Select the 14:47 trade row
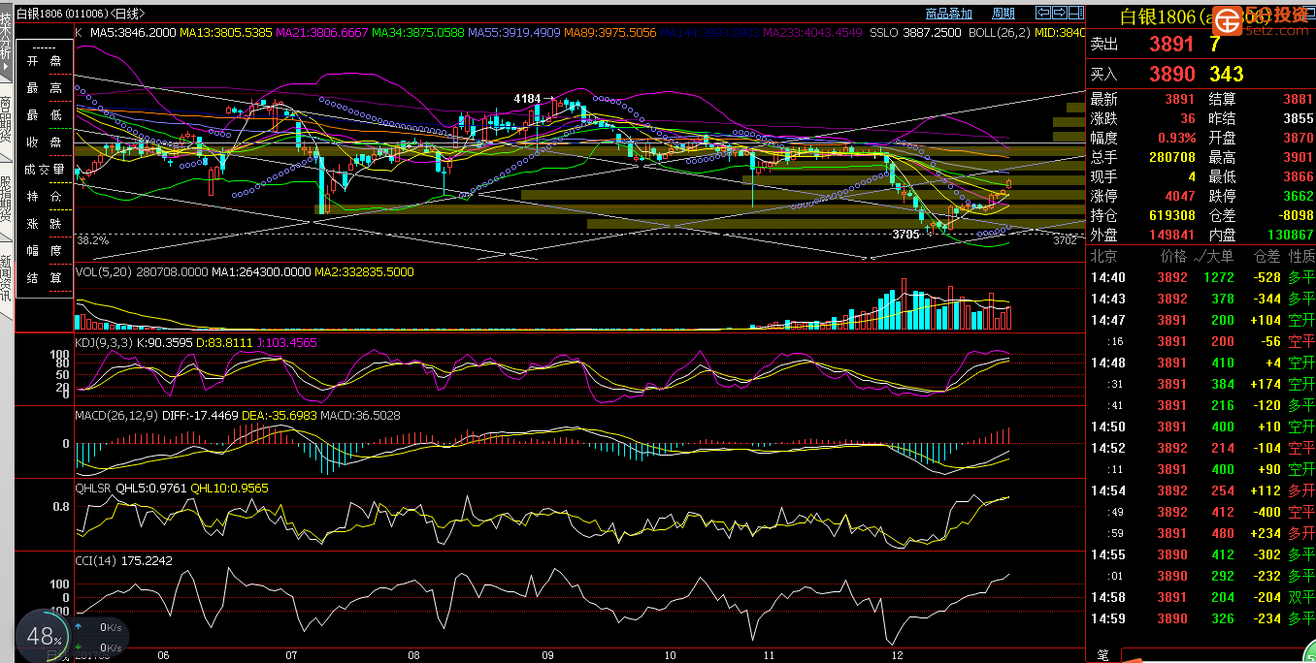Viewport: 1316px width, 663px height. (1201, 320)
